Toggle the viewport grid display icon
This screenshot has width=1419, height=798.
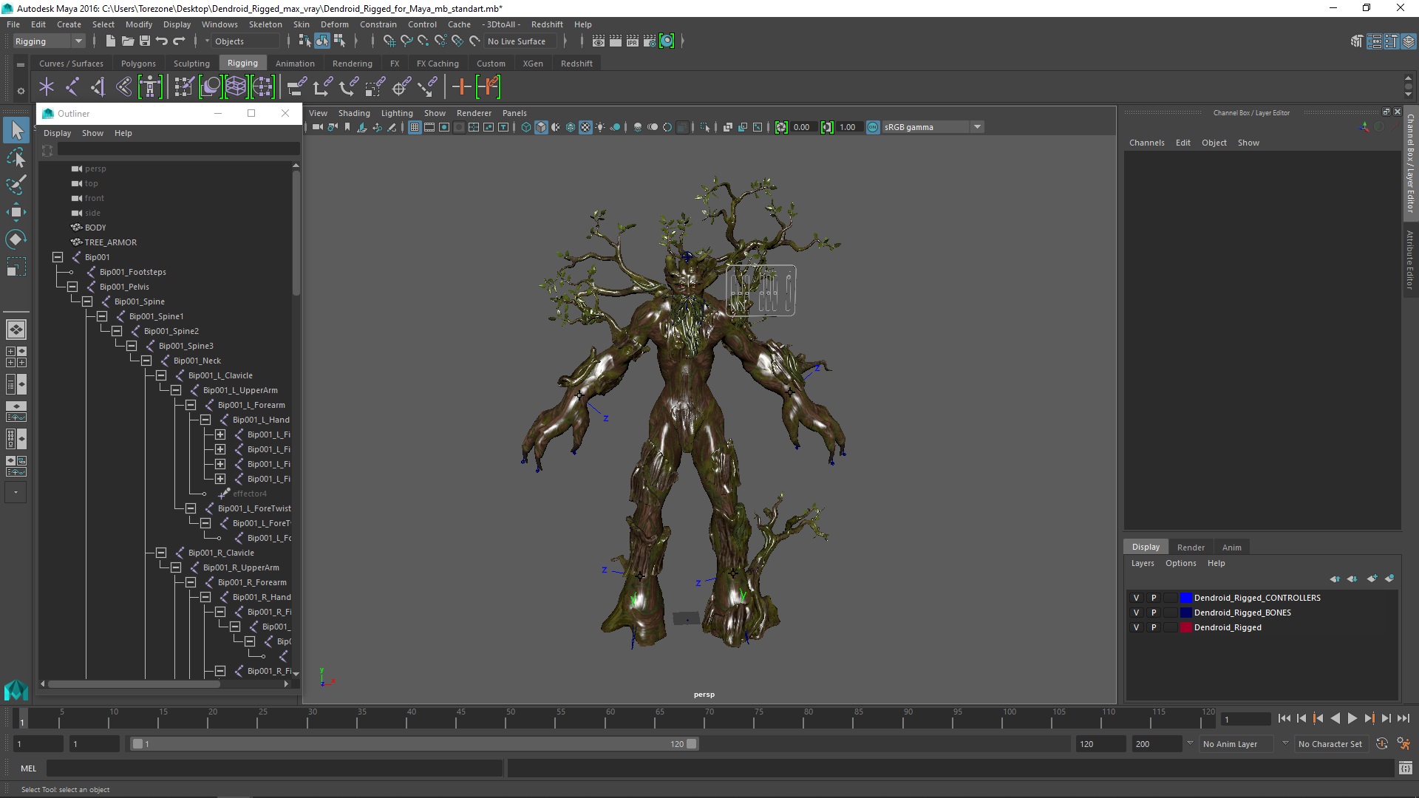tap(414, 127)
